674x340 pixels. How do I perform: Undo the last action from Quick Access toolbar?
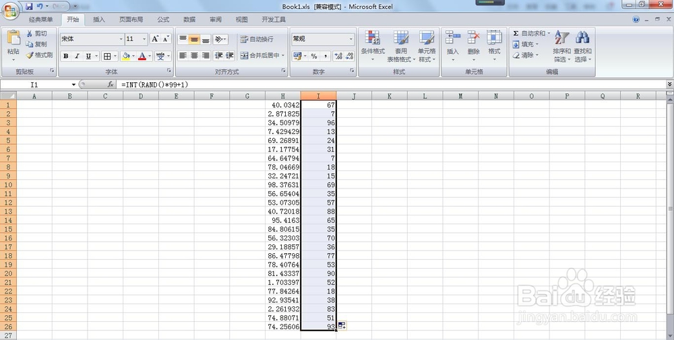(40, 6)
